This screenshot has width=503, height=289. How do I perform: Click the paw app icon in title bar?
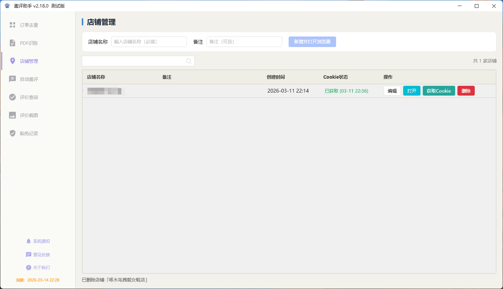coord(7,6)
